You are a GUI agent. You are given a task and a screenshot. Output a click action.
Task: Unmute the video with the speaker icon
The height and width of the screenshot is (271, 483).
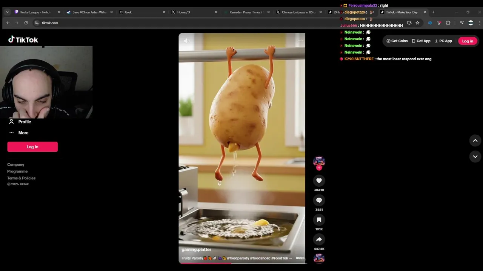click(187, 41)
